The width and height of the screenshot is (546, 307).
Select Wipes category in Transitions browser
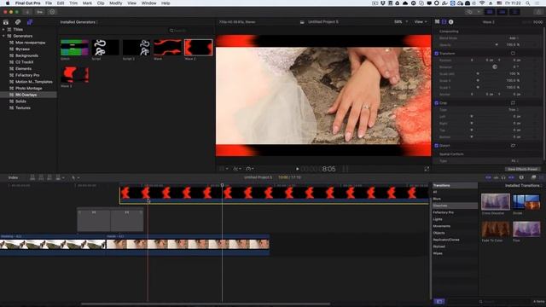pyautogui.click(x=438, y=253)
